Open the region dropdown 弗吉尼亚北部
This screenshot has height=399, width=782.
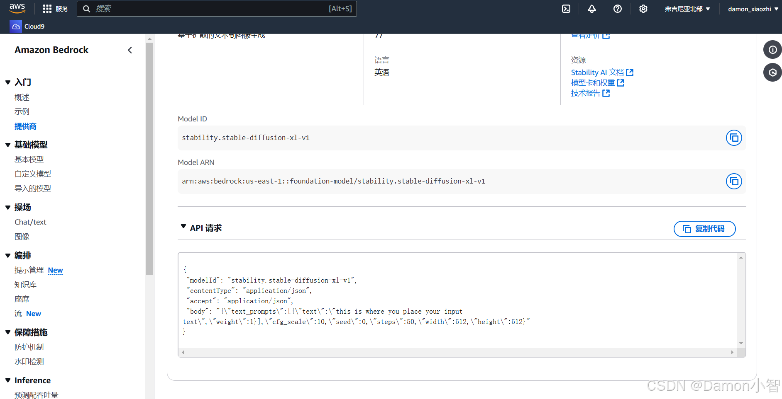point(687,9)
